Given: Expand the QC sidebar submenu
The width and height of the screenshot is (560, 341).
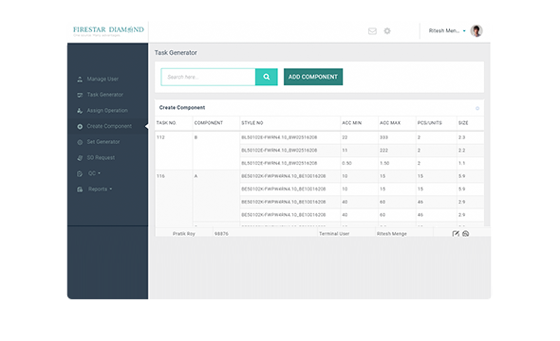Looking at the screenshot, I should coord(94,173).
